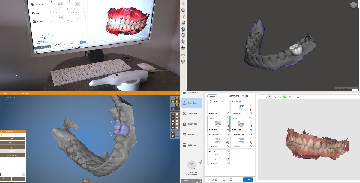Activate the rotate tool in scan viewer toolbar
Viewport: 360px width, 183px height.
pyautogui.click(x=270, y=97)
